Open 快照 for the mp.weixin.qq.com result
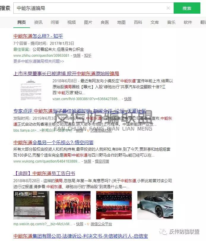This screenshot has height=241, width=206. click(x=80, y=224)
